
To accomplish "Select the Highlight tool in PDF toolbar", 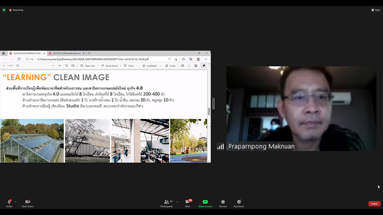I will click(x=150, y=66).
